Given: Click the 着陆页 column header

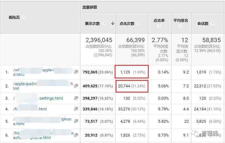Looking at the screenshot, I should coord(14,18).
